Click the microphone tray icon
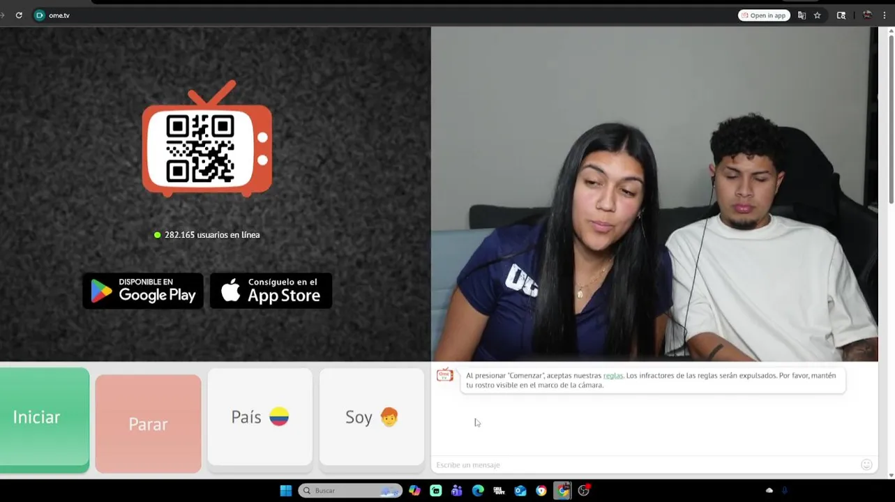Viewport: 895px width, 502px height. 785,491
